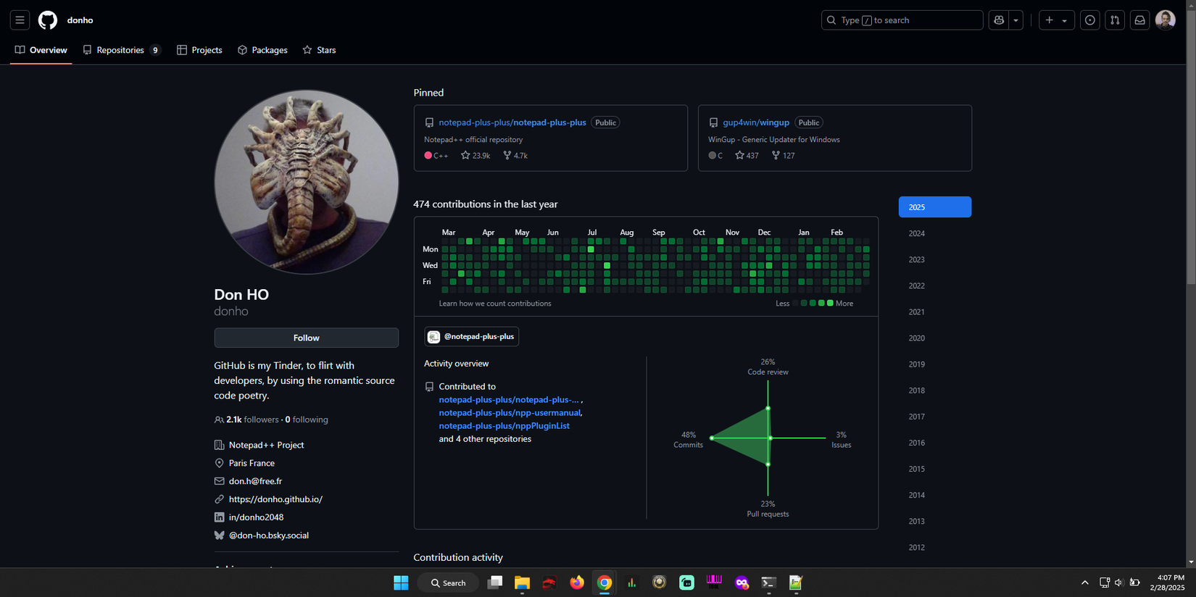The width and height of the screenshot is (1196, 597).
Task: Open the notepad-plus-plus pinned repository link
Action: tap(512, 122)
